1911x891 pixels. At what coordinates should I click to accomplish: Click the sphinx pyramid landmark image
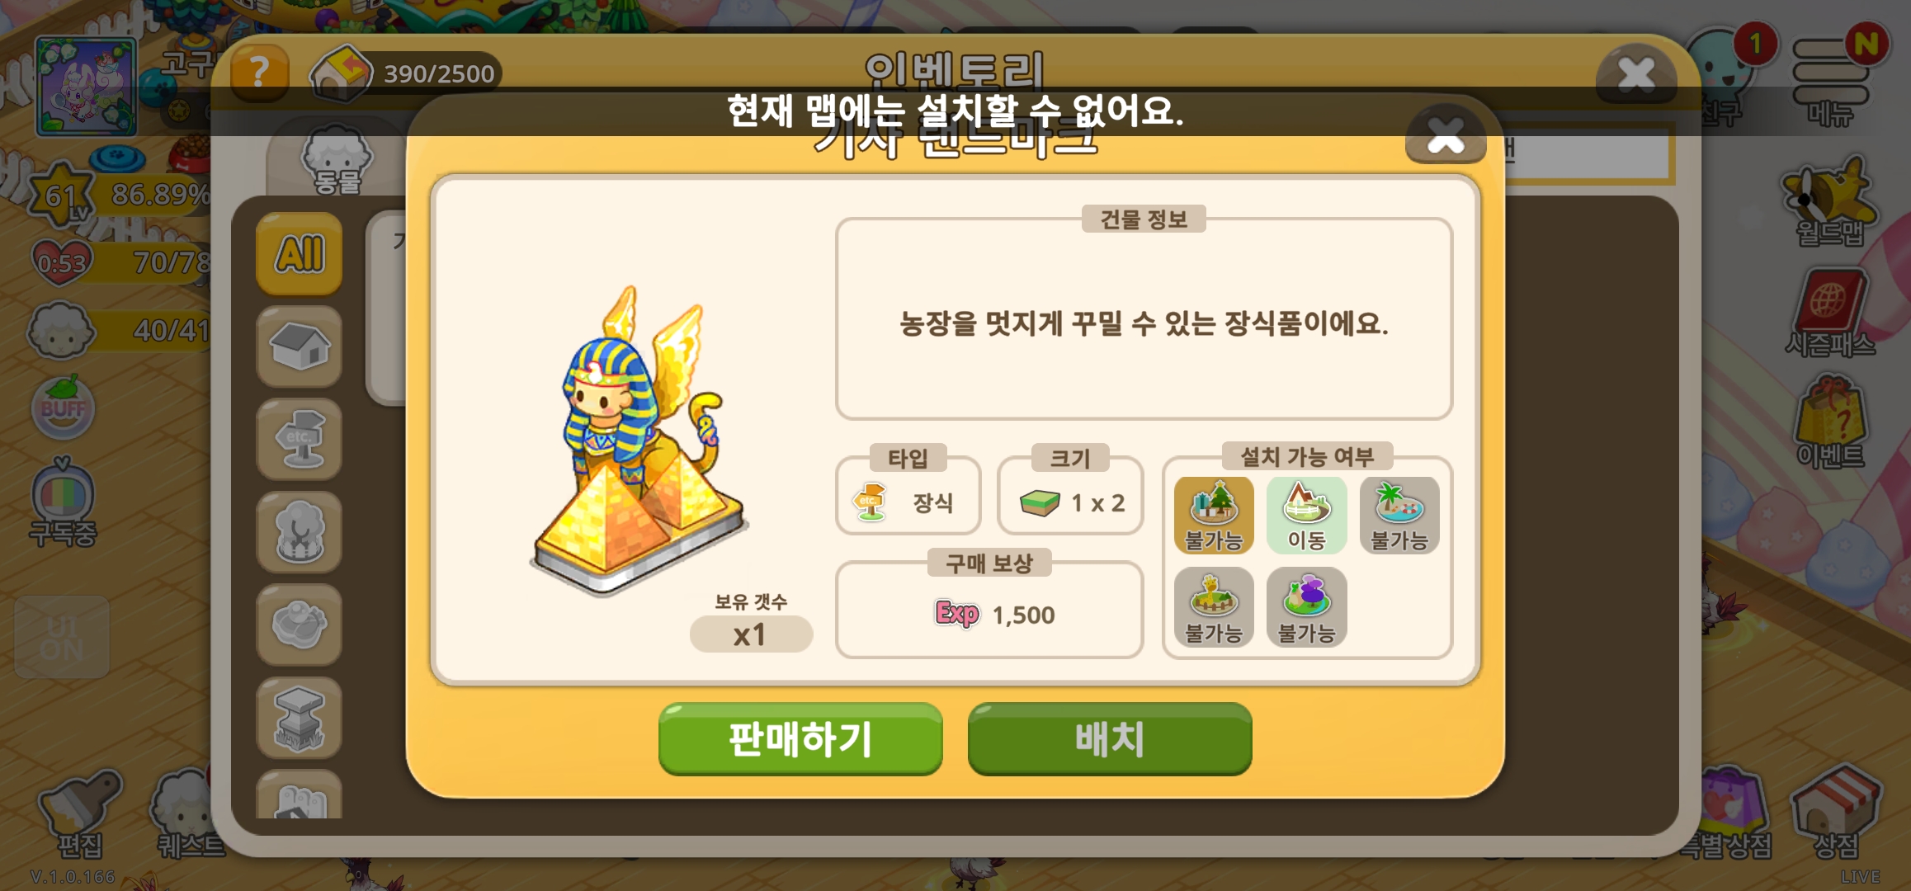pyautogui.click(x=639, y=441)
